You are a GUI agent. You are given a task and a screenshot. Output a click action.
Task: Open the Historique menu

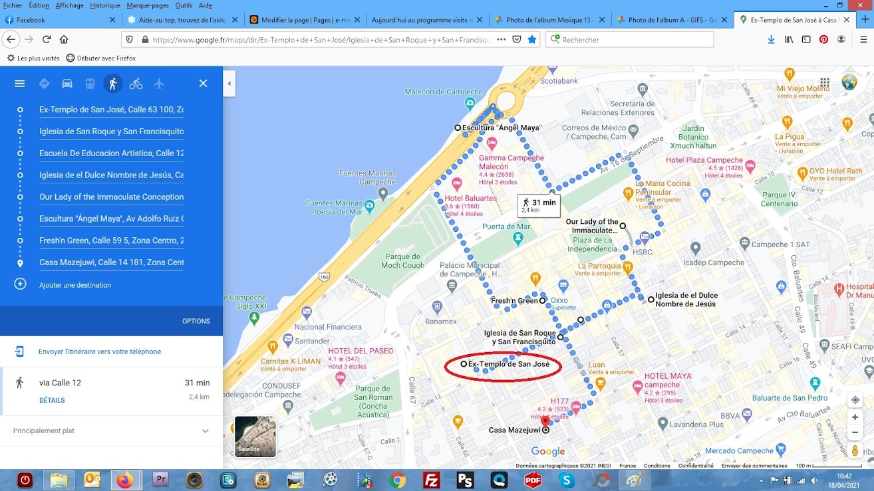pyautogui.click(x=105, y=5)
